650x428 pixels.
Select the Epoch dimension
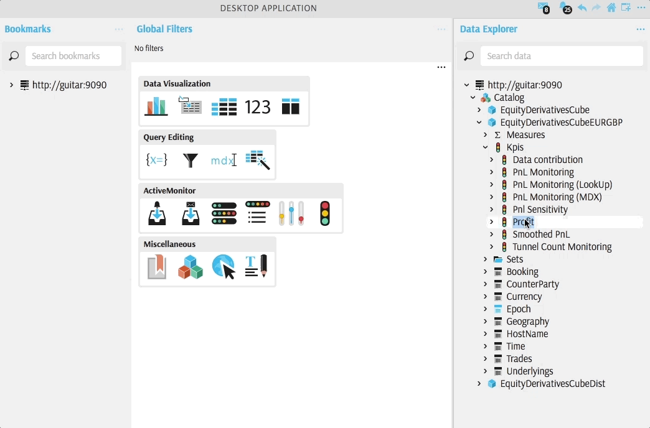pyautogui.click(x=519, y=309)
